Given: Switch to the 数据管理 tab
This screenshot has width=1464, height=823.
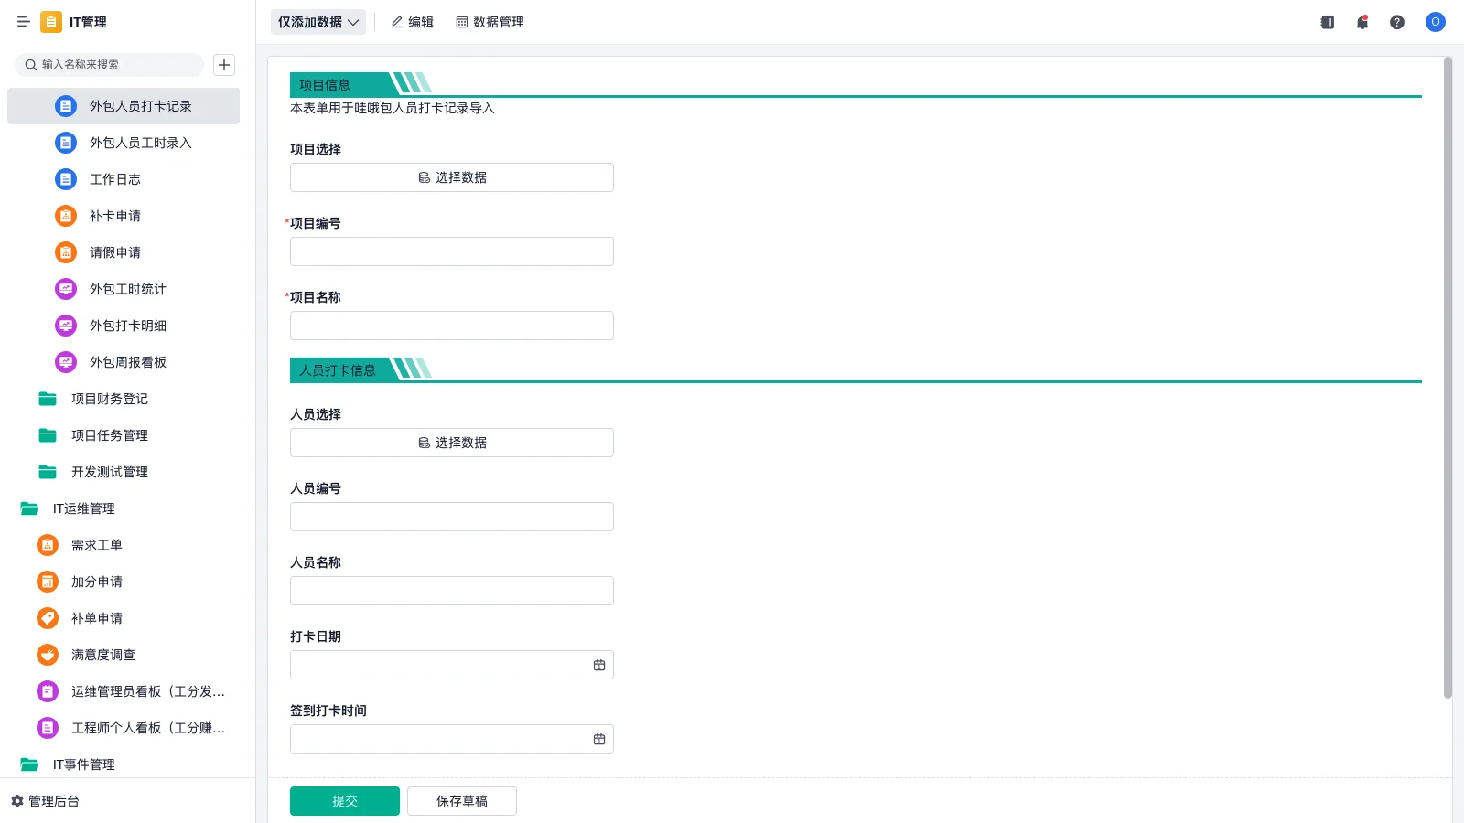Looking at the screenshot, I should [x=490, y=22].
